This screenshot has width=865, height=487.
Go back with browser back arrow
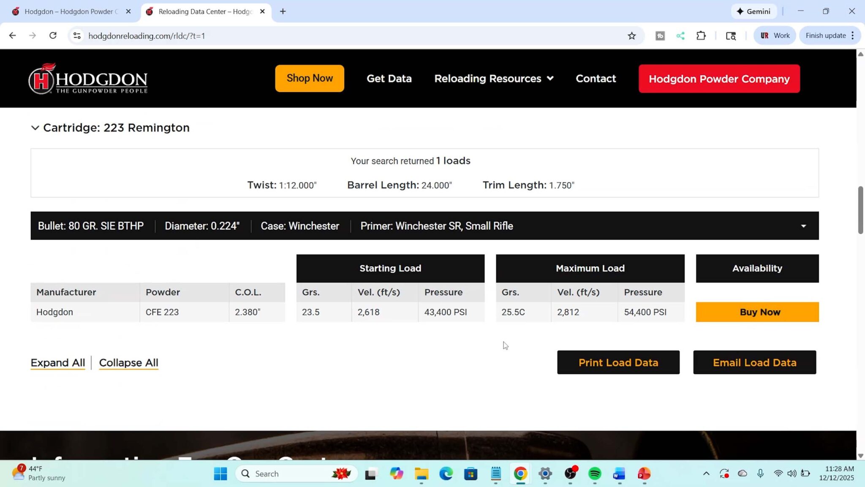pyautogui.click(x=12, y=36)
